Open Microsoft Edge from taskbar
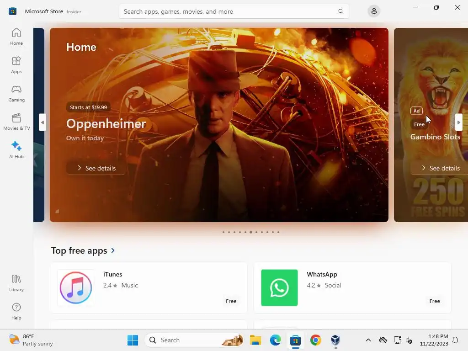This screenshot has height=351, width=468. click(x=276, y=340)
